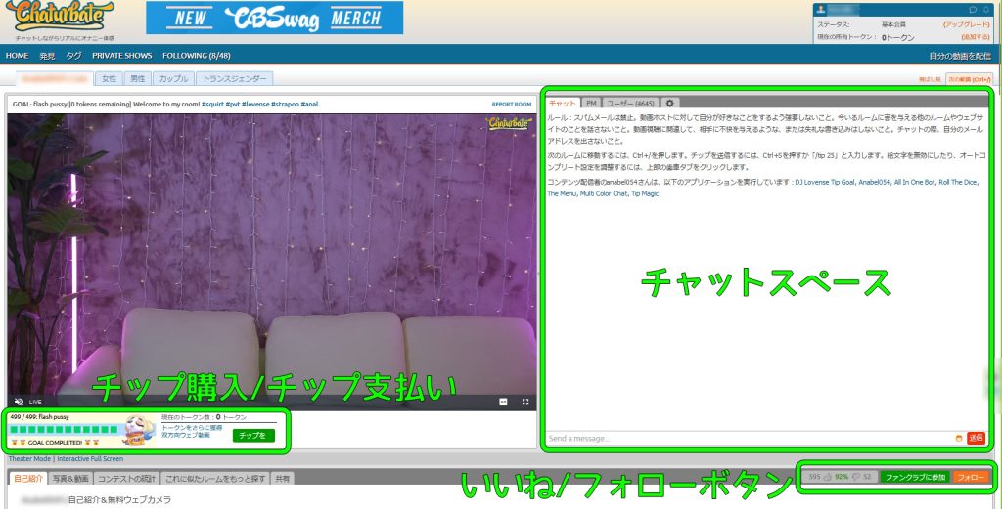Open the 写真＆動画 tab
Viewport: 1002px width, 509px height.
pos(70,478)
